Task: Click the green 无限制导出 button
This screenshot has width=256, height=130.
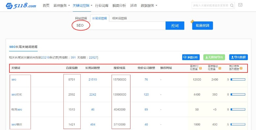Action: click(x=214, y=57)
